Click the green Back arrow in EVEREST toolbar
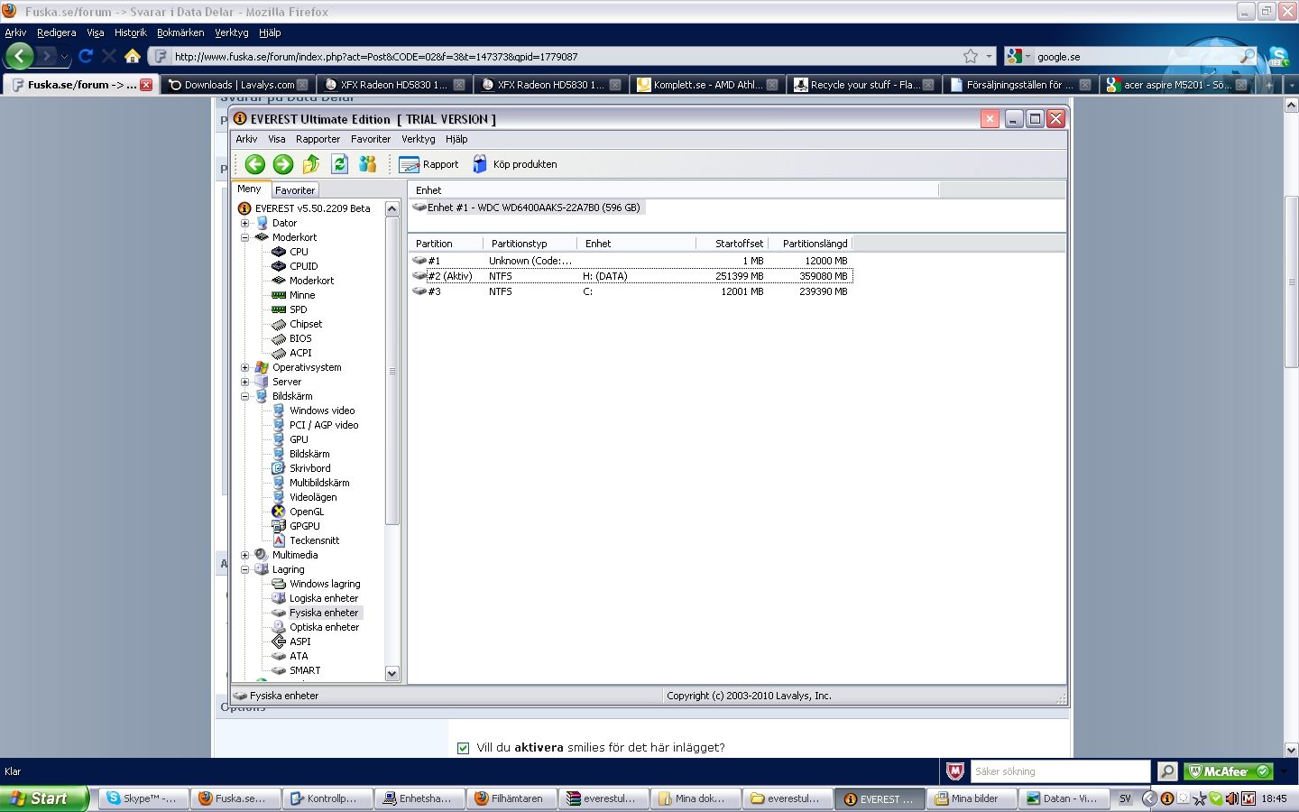 point(254,164)
